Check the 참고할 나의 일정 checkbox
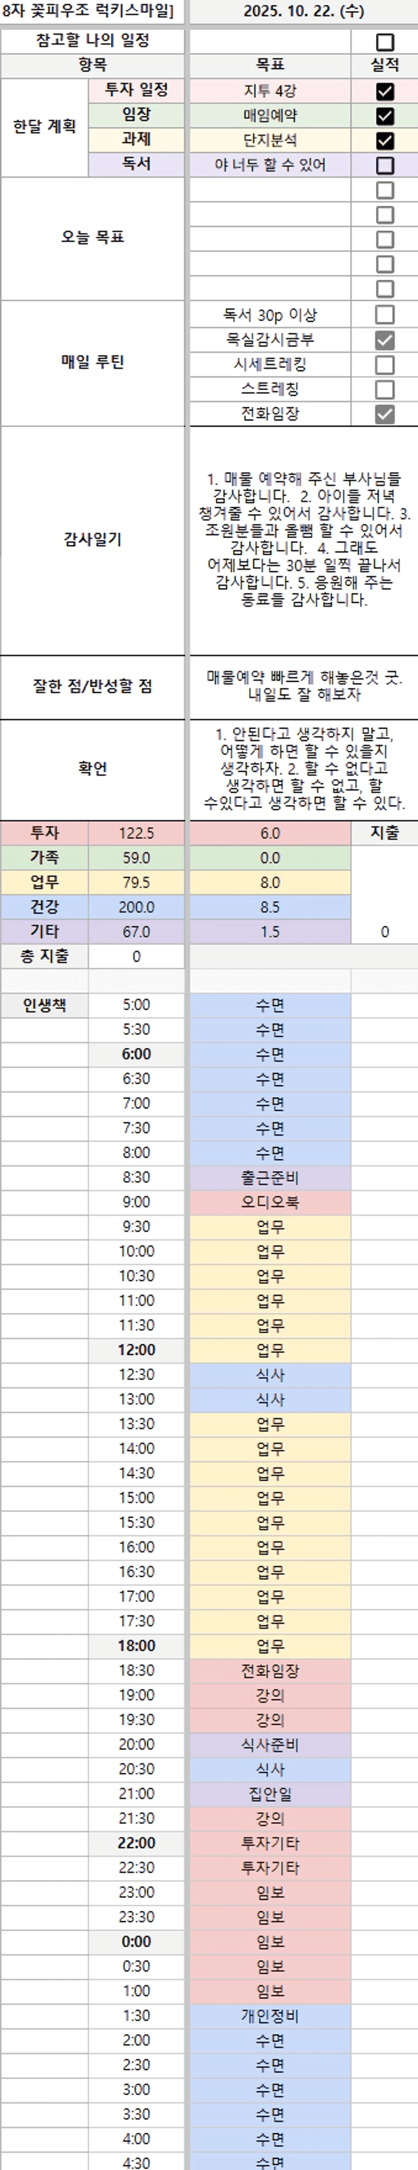This screenshot has height=2170, width=418. (384, 41)
